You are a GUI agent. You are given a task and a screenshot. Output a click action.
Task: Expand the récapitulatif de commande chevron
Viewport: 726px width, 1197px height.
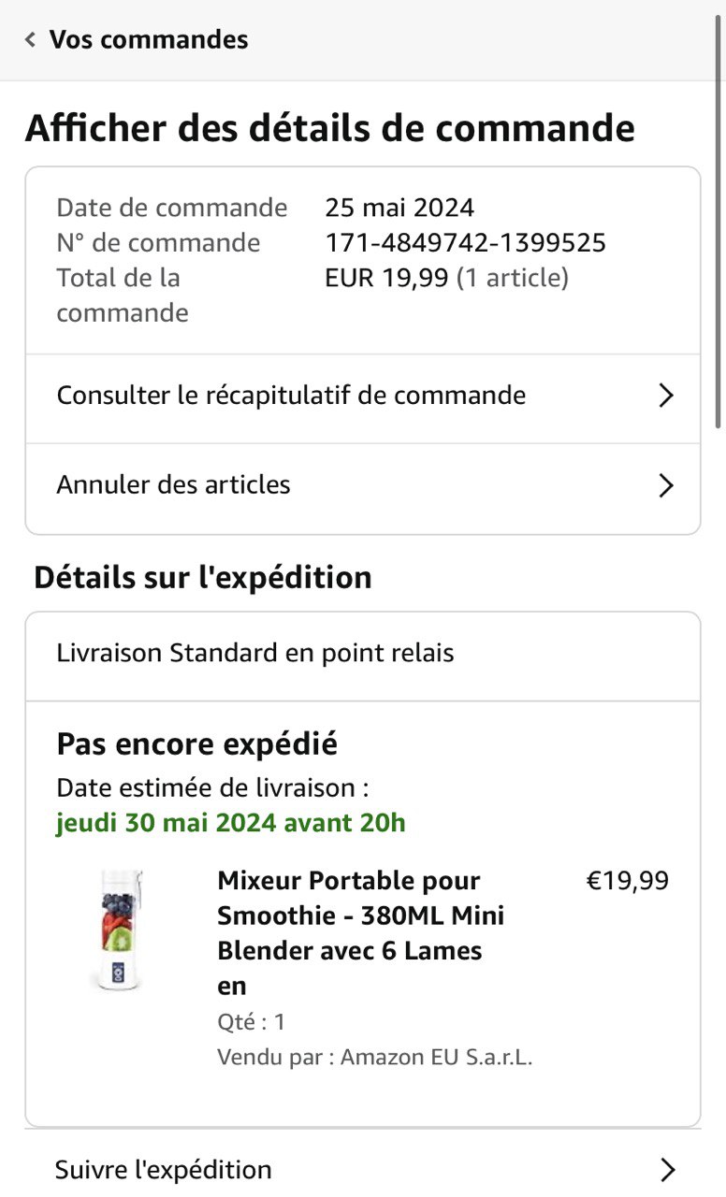coord(666,396)
